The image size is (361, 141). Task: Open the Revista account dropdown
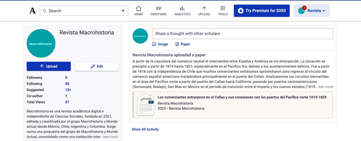click(x=311, y=11)
